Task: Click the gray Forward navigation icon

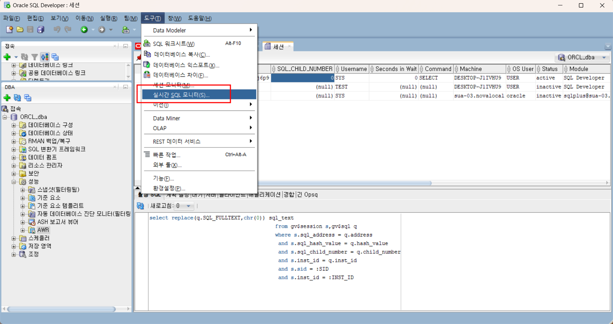Action: (x=102, y=29)
